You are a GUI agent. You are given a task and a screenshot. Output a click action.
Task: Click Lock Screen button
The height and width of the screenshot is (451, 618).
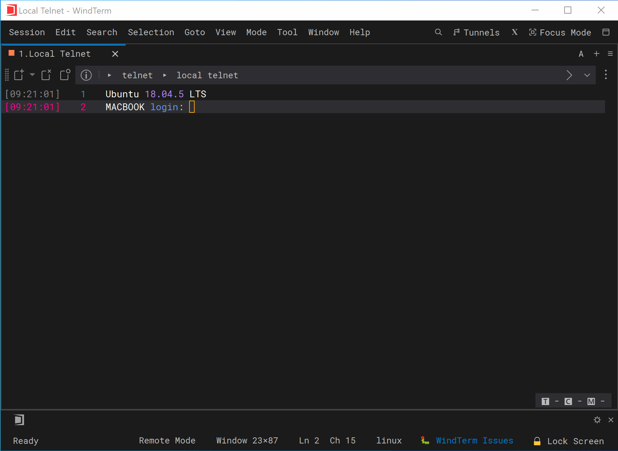click(x=568, y=441)
